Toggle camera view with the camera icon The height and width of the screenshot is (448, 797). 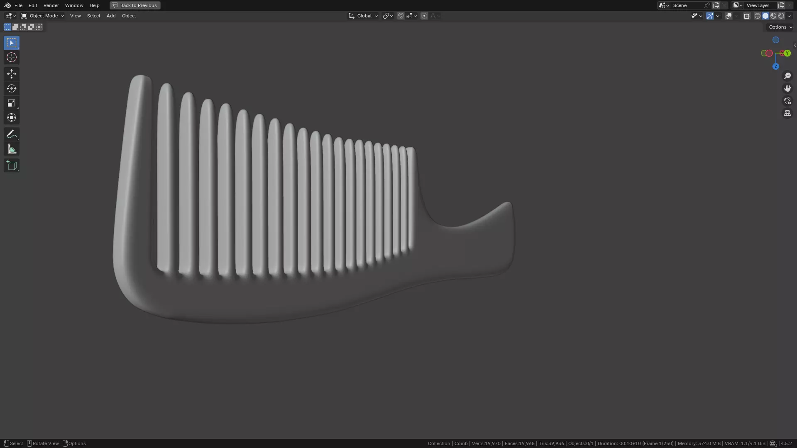(787, 101)
